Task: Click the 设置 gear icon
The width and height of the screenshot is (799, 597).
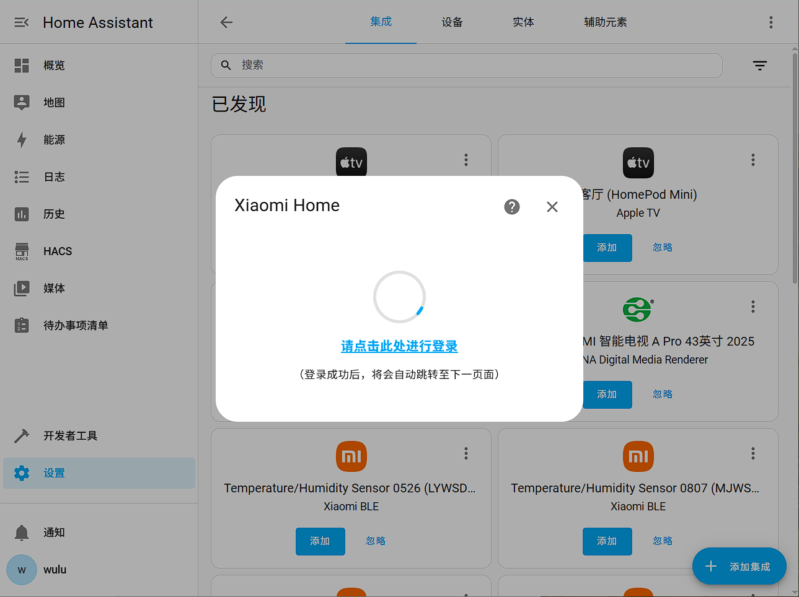Action: 22,473
